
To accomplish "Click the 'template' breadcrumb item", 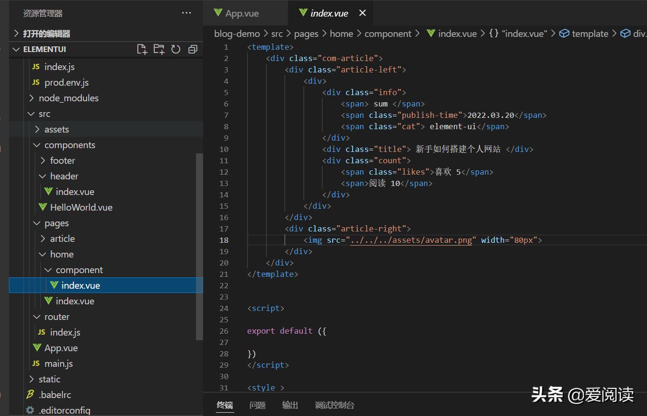I will [x=590, y=34].
